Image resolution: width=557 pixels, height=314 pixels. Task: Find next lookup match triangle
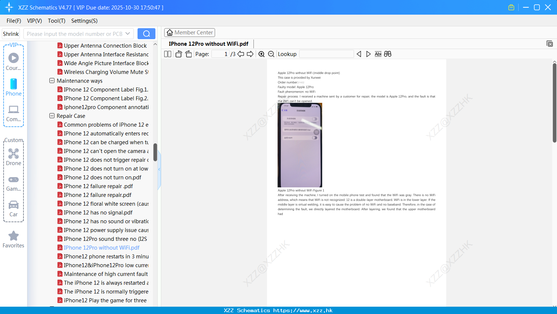pos(368,54)
